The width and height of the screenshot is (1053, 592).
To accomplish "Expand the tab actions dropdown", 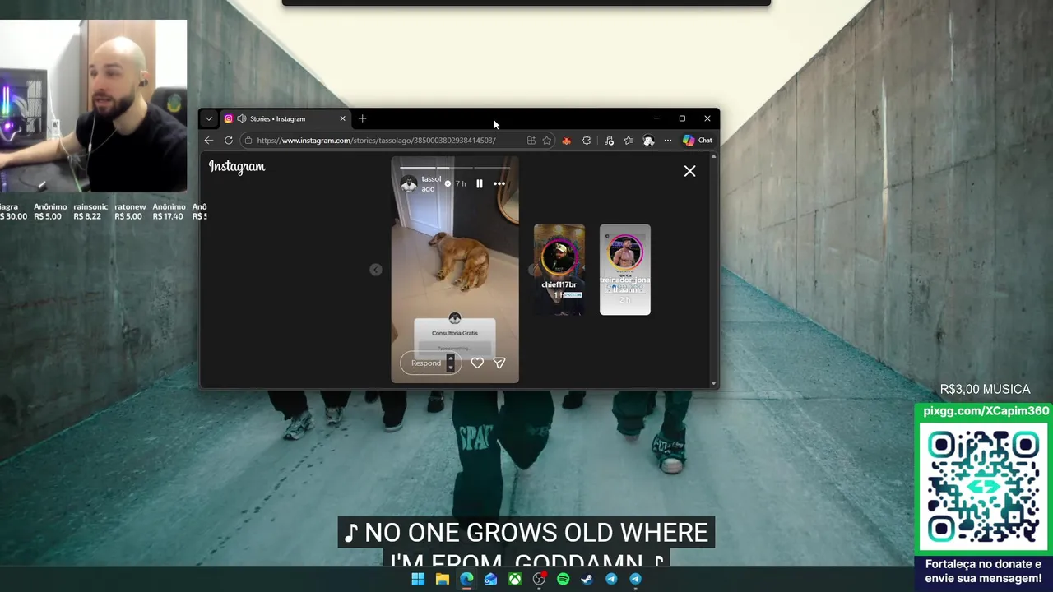I will [209, 118].
